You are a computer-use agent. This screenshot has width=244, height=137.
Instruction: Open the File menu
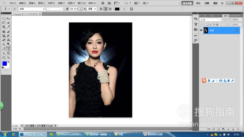[x=13, y=3]
